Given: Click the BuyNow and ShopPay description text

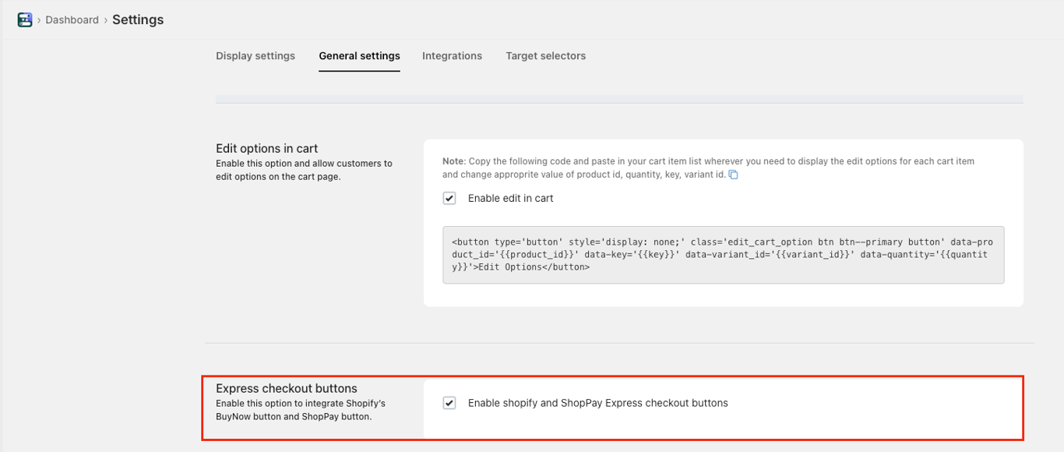Looking at the screenshot, I should tap(300, 410).
